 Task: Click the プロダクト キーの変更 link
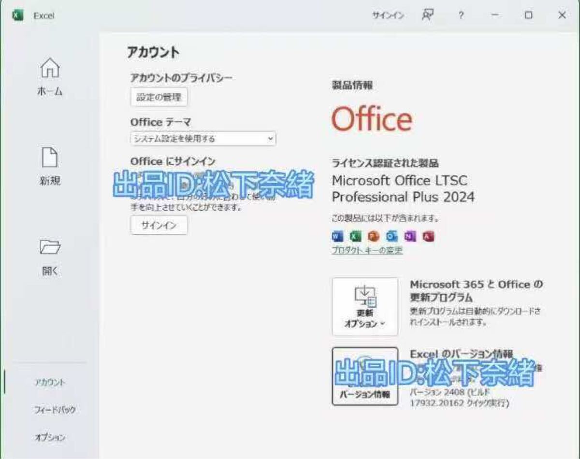click(x=367, y=250)
